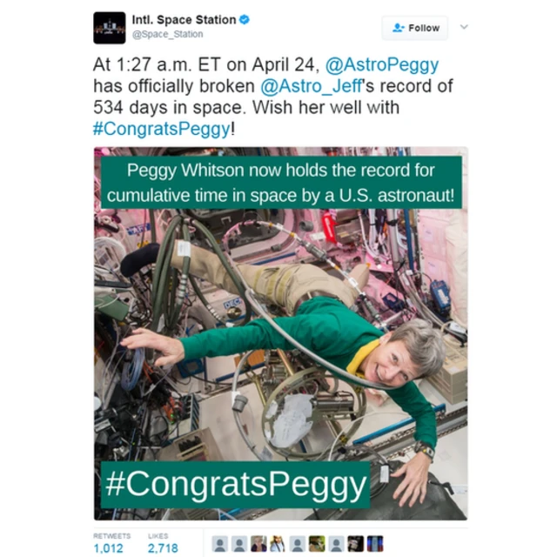Open the @AstroPeggy mention link
Image resolution: width=557 pixels, height=557 pixels.
[x=382, y=64]
